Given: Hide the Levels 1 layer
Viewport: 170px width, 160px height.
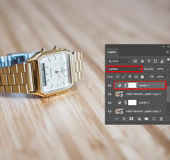Looking at the screenshot, I should click(110, 85).
